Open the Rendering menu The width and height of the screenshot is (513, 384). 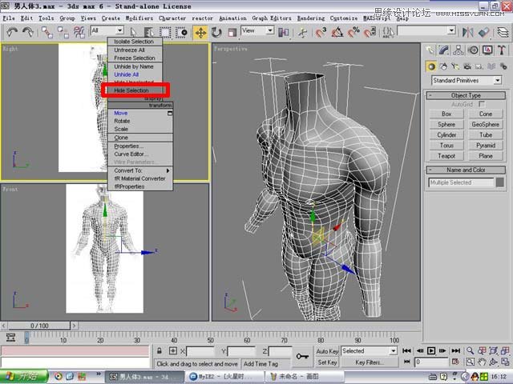[x=311, y=18]
